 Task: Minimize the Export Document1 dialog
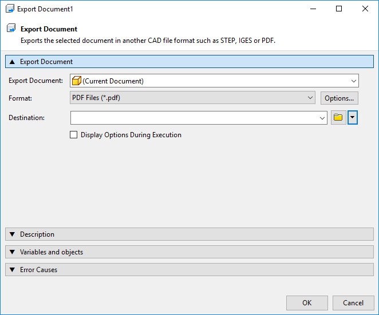click(x=313, y=9)
